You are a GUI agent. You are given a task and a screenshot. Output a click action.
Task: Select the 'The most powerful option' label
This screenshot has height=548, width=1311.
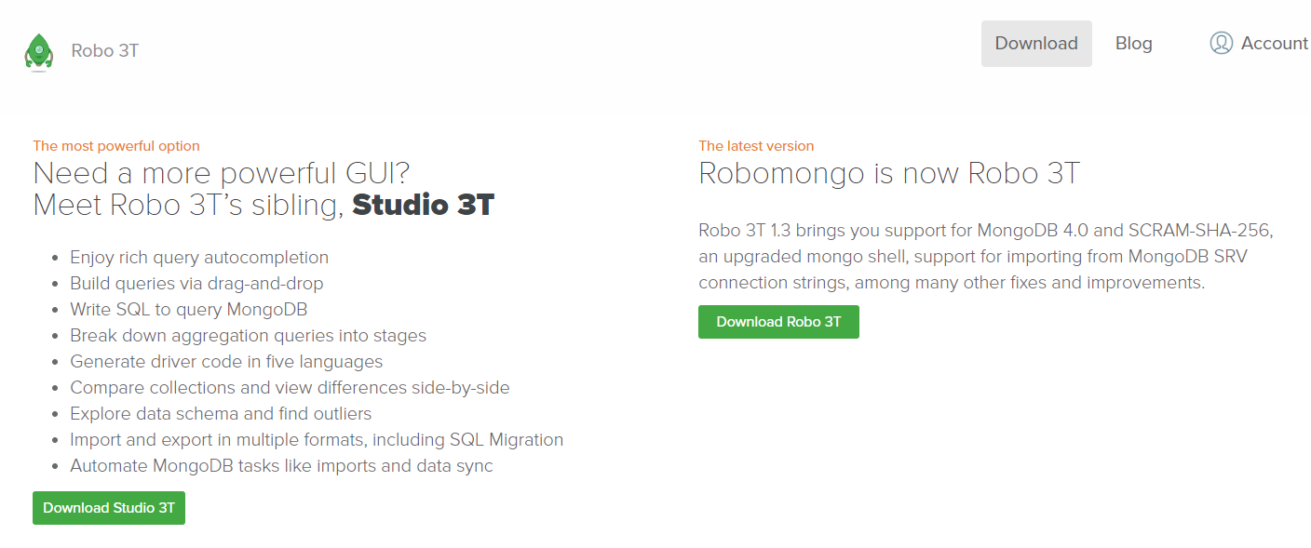tap(116, 146)
